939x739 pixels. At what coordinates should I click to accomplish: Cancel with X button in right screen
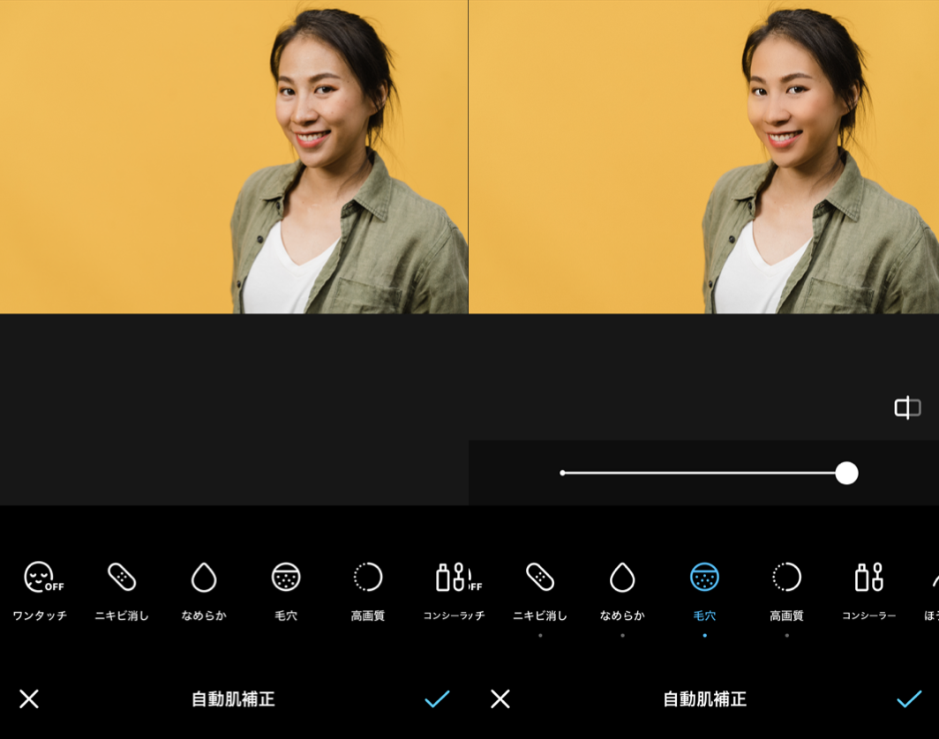point(500,699)
